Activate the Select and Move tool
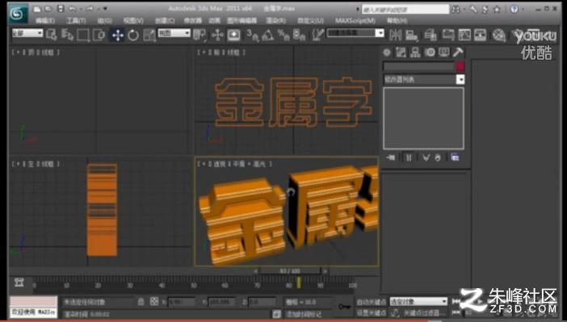This screenshot has width=567, height=322. coord(118,36)
